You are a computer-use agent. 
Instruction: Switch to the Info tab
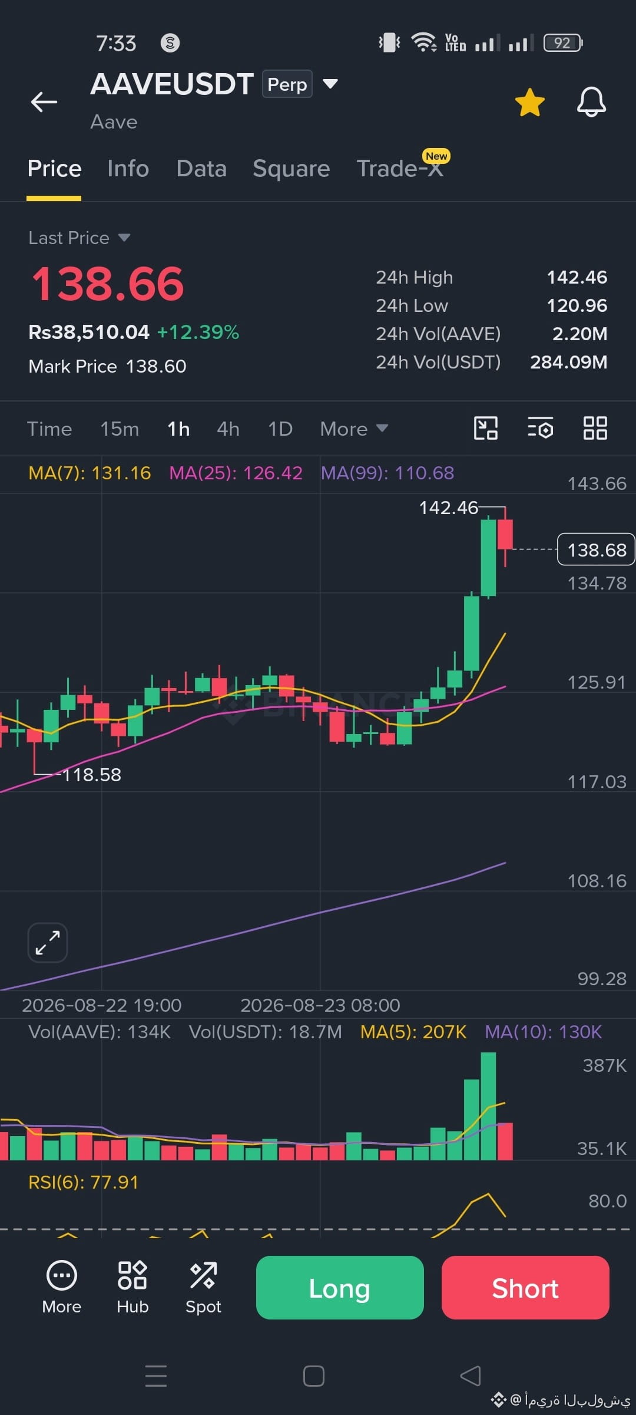(128, 169)
